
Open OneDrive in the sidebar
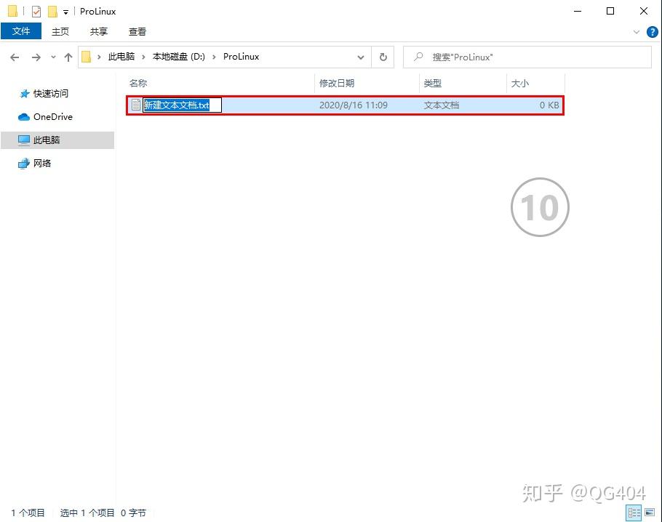[x=52, y=116]
